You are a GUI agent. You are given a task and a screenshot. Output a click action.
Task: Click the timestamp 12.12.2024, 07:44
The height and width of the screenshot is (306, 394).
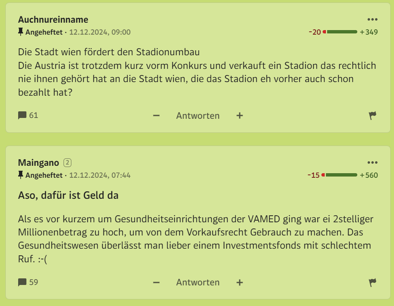point(100,175)
